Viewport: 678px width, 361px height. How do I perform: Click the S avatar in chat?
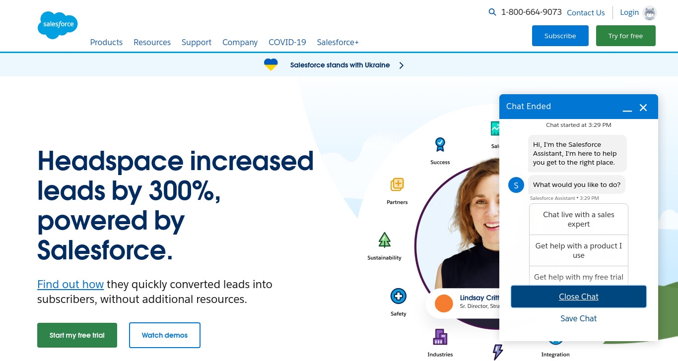pos(516,185)
